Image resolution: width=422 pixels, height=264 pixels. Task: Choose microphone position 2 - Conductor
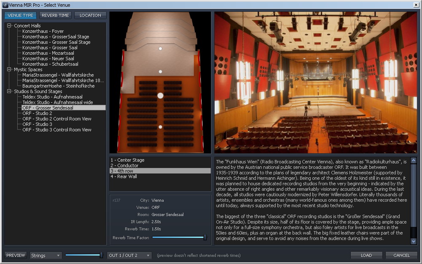click(x=160, y=165)
